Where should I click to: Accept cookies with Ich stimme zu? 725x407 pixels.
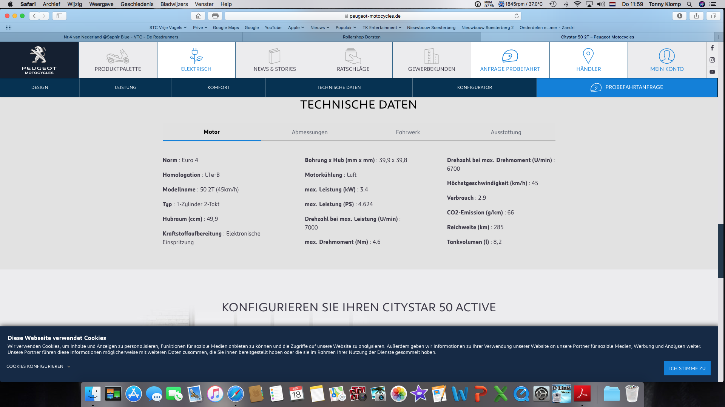[687, 368]
